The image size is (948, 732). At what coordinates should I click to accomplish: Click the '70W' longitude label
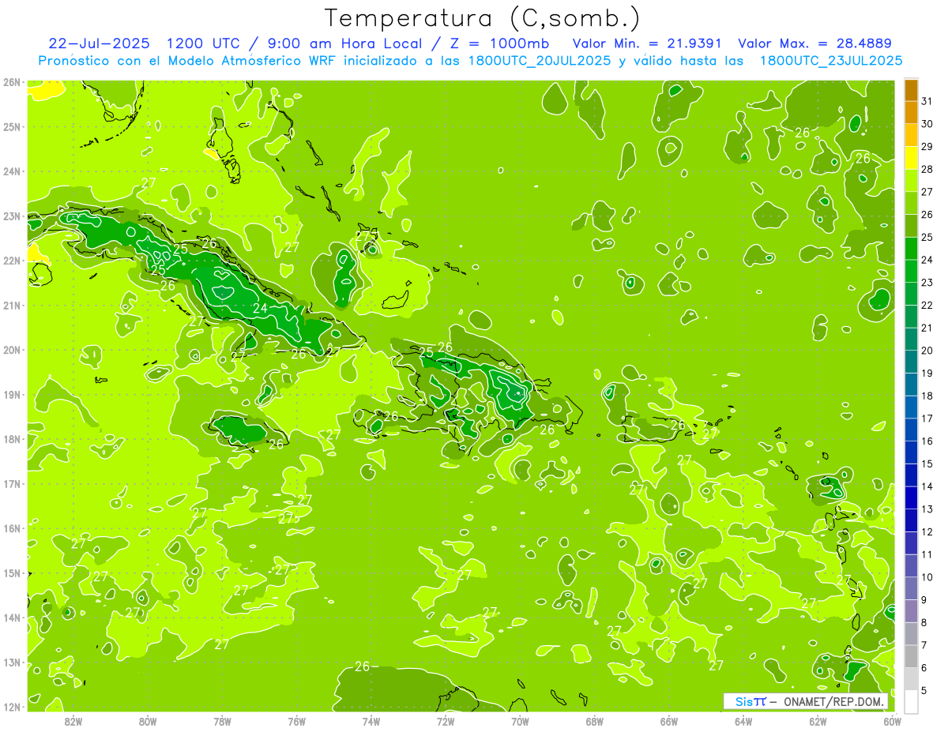pyautogui.click(x=520, y=721)
